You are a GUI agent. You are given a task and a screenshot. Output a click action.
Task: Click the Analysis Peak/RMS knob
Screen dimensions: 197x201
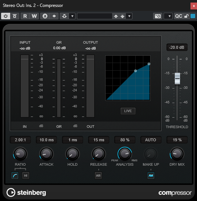(x=125, y=154)
